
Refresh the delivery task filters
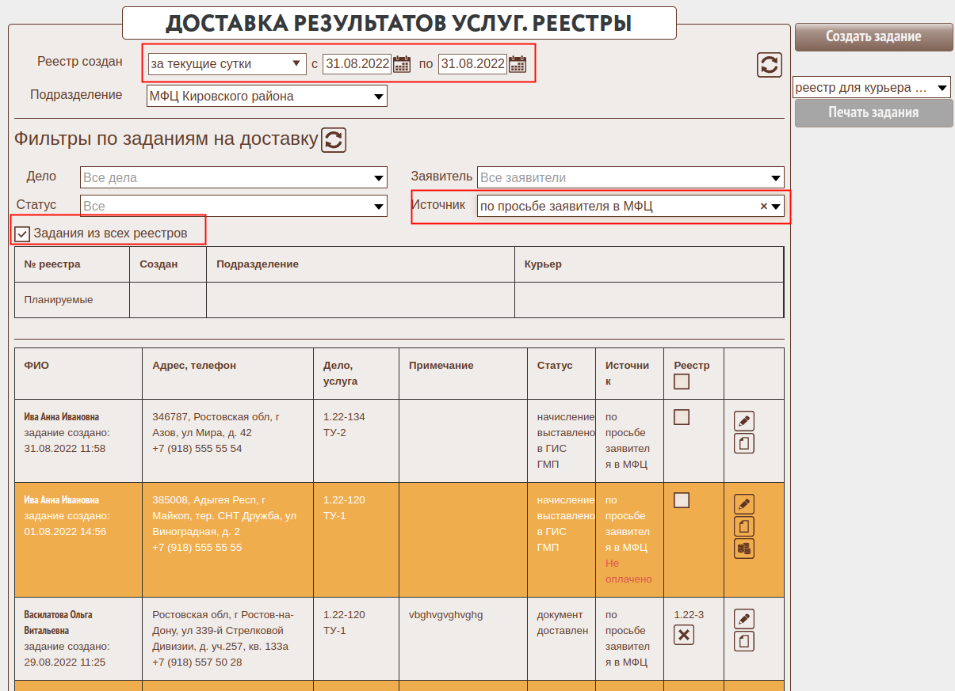tap(334, 140)
